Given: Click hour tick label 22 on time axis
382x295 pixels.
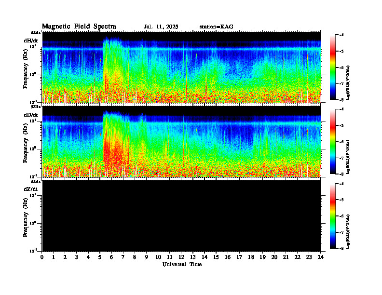Looking at the screenshot, I should tap(298, 257).
